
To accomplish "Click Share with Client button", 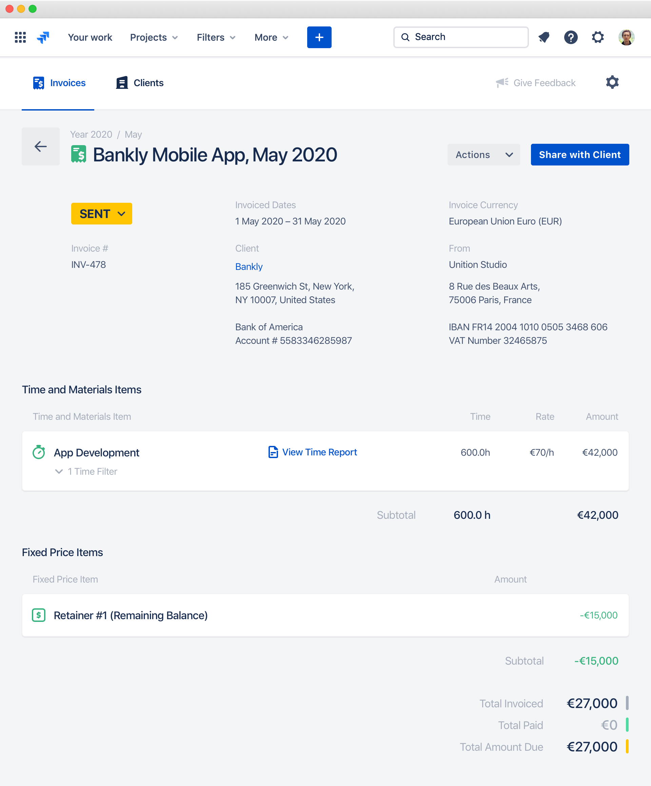I will pyautogui.click(x=580, y=155).
